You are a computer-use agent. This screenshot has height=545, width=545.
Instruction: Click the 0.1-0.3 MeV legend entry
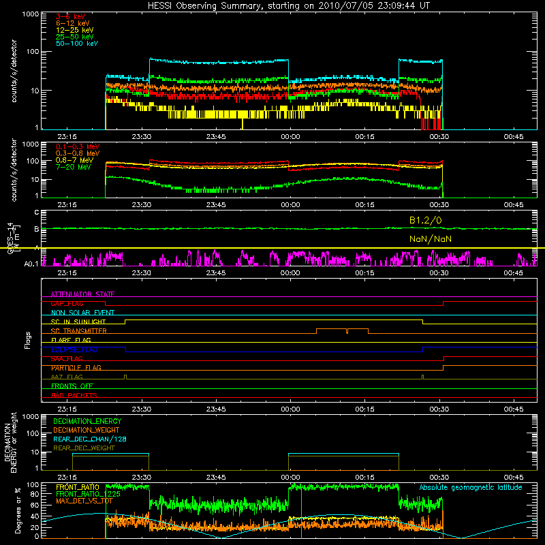[78, 146]
